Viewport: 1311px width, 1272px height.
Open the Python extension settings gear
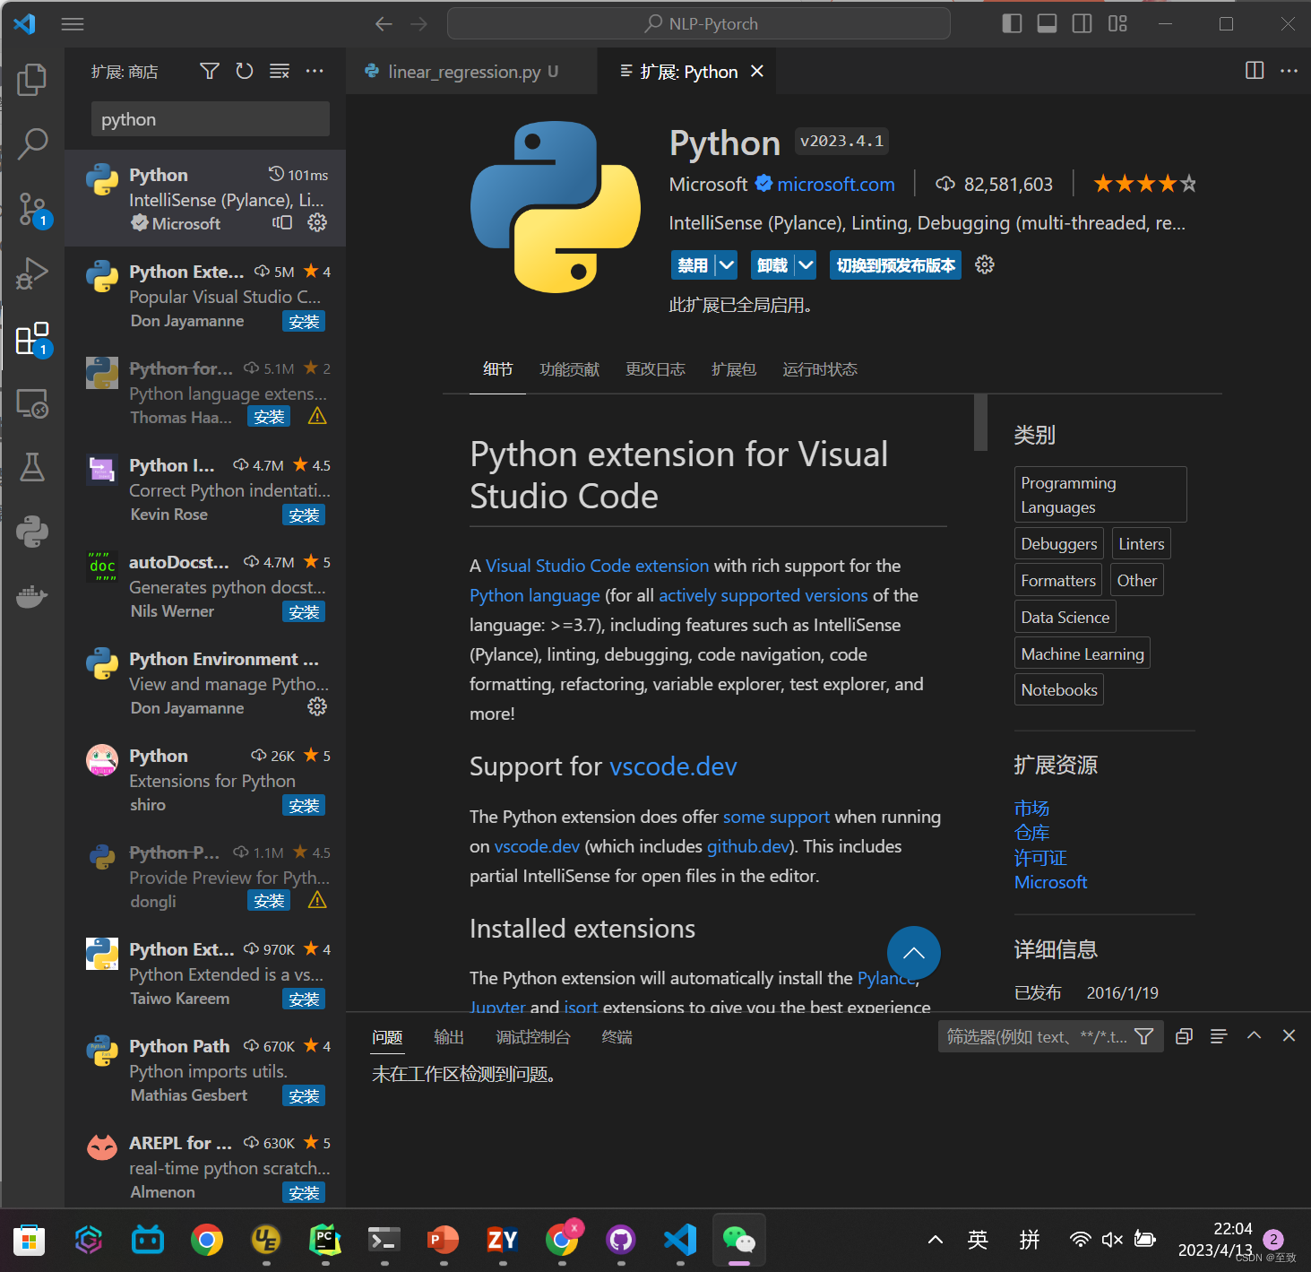coord(985,264)
